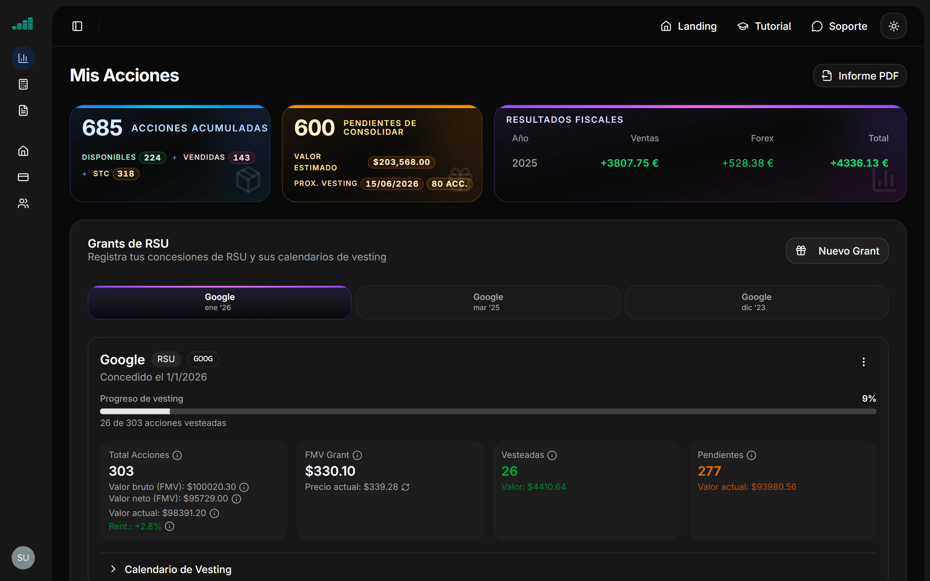Open the SU user avatar
The height and width of the screenshot is (581, 930).
(x=23, y=557)
